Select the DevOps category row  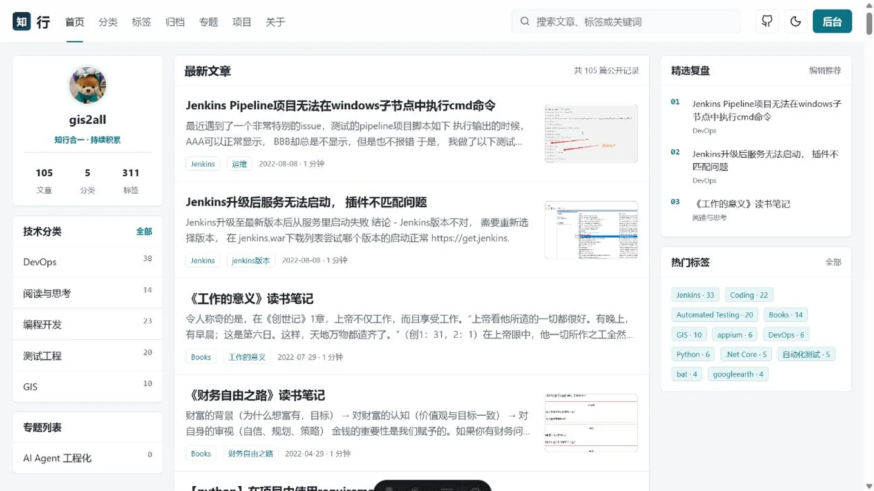(x=87, y=262)
